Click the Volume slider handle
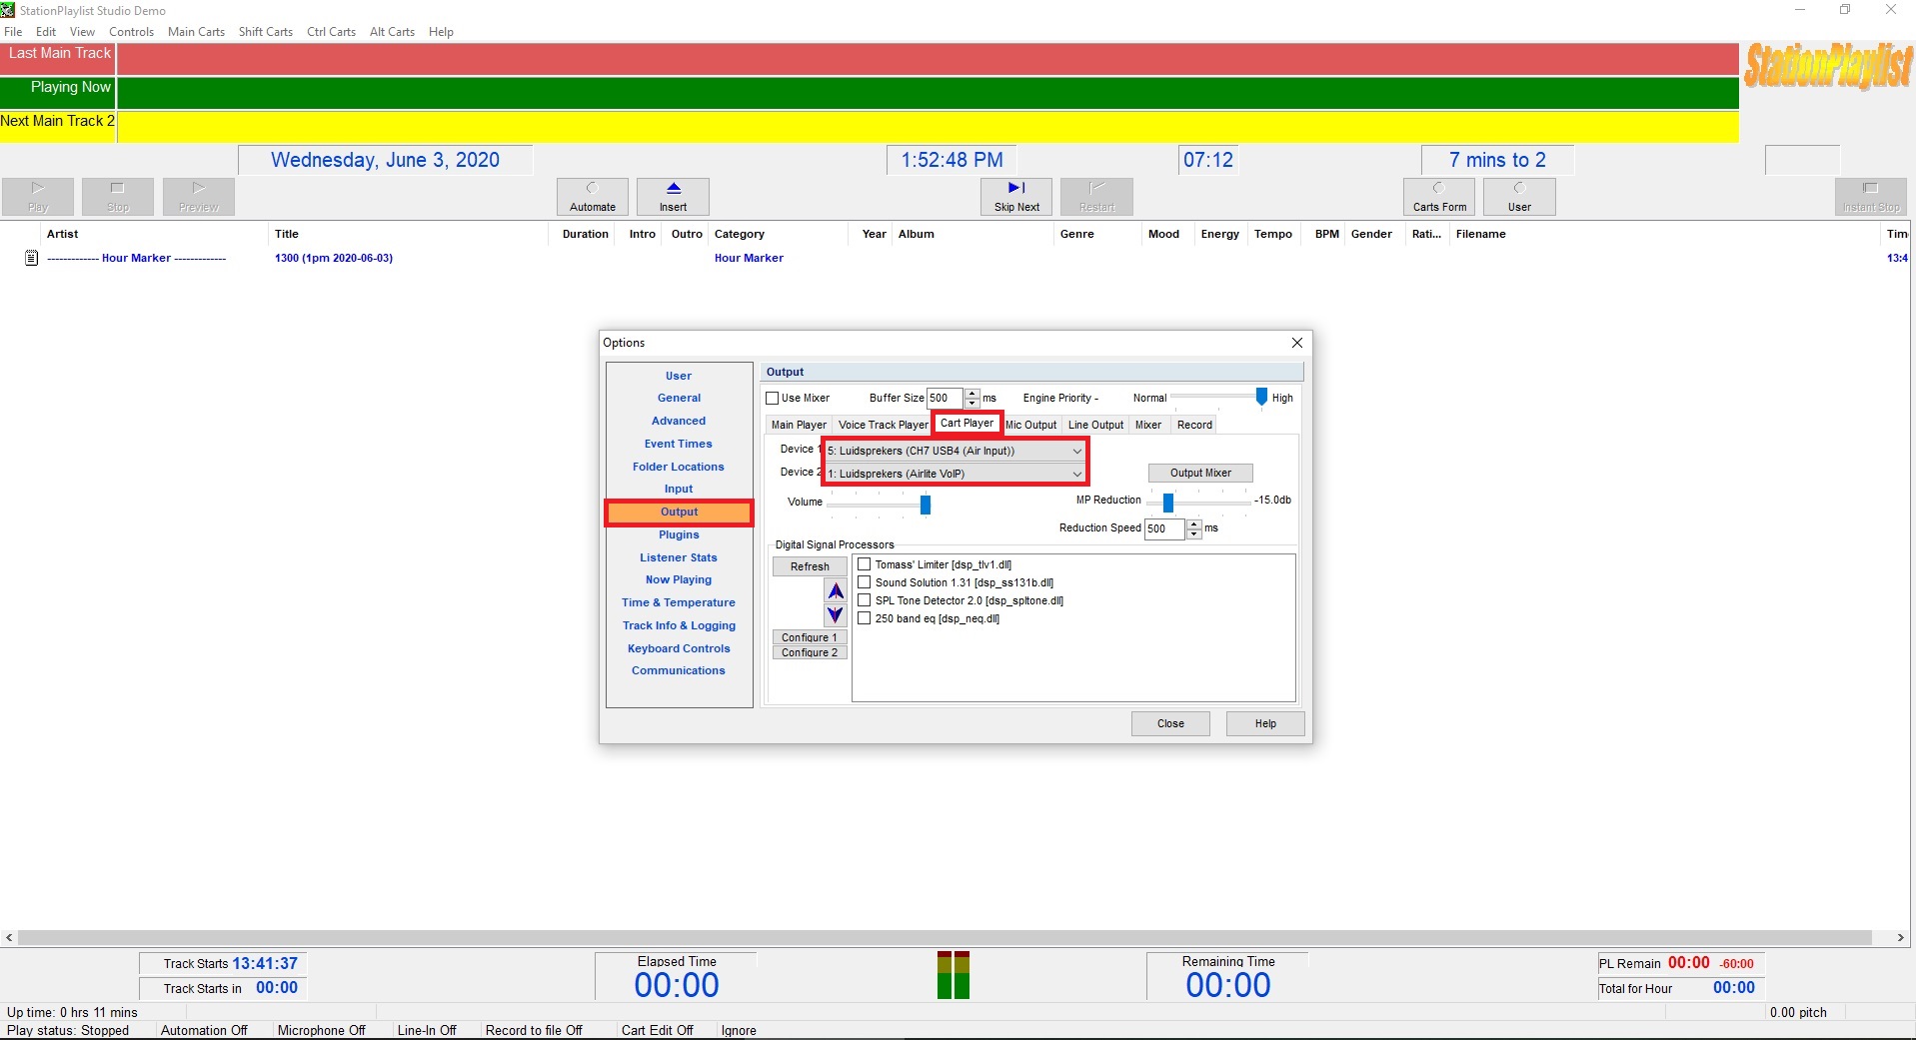The height and width of the screenshot is (1040, 1916). tap(926, 505)
